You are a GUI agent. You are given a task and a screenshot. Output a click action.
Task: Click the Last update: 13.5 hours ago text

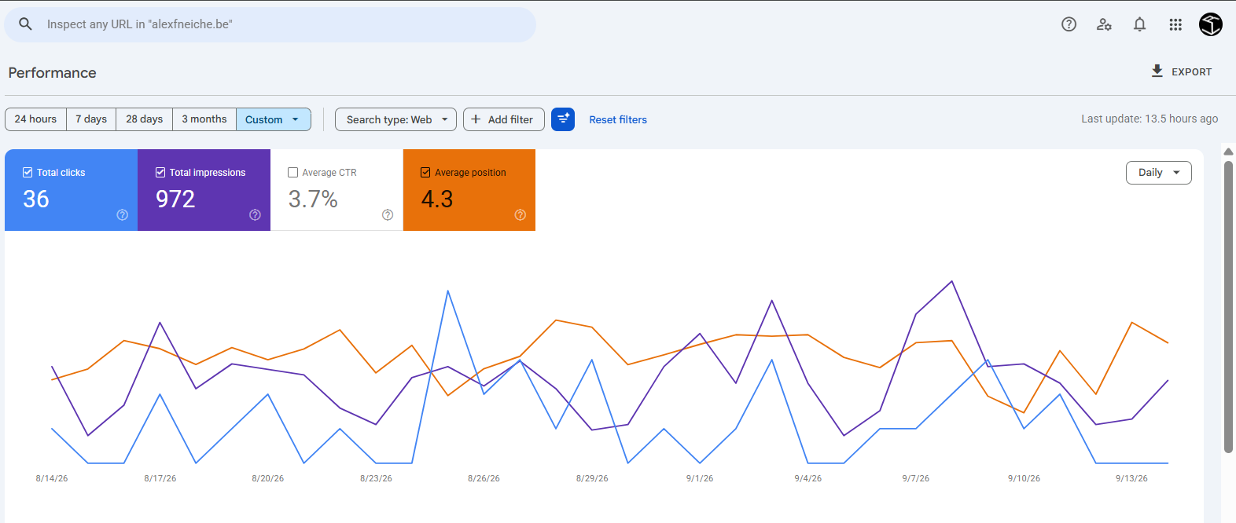click(x=1150, y=119)
